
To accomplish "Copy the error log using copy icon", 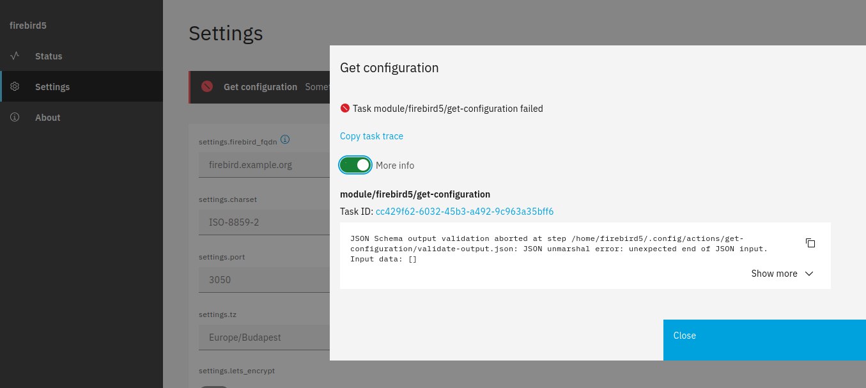I will (810, 243).
